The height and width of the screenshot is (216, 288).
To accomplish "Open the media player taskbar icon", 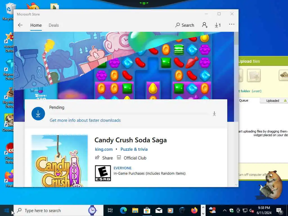I will point(170,210).
